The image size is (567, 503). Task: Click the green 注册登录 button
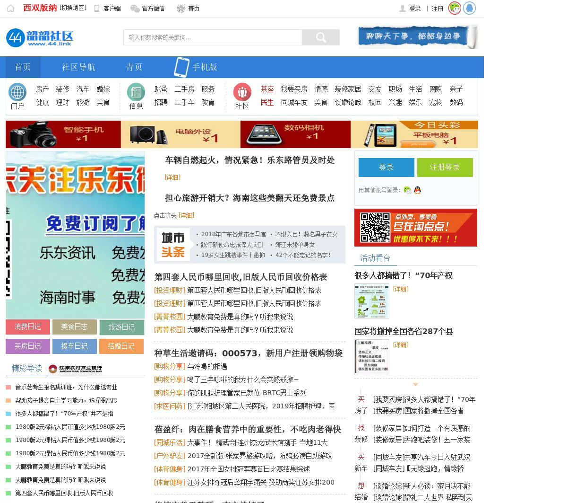coord(445,168)
